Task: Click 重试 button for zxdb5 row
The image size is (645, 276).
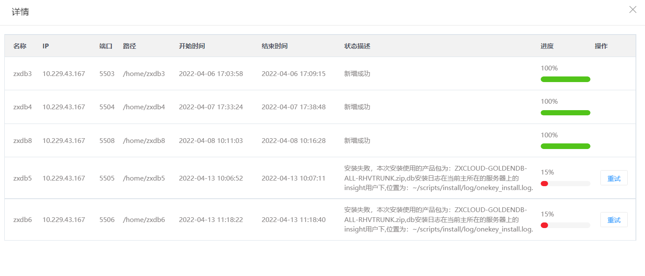Action: tap(613, 178)
